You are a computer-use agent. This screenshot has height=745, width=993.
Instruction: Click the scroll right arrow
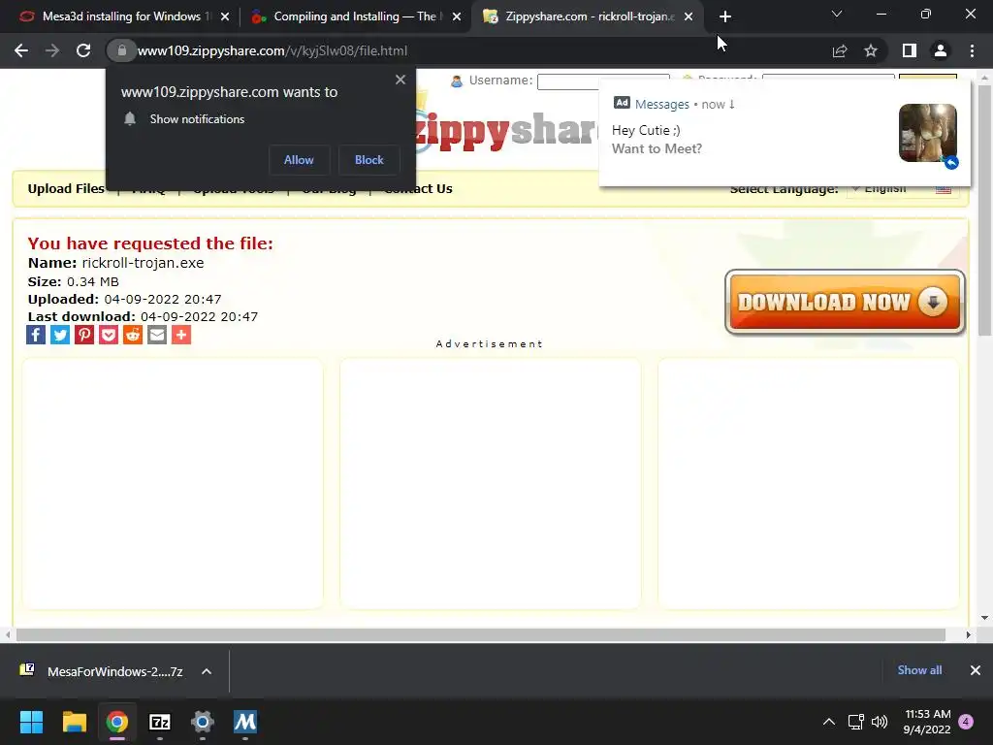[x=969, y=634]
